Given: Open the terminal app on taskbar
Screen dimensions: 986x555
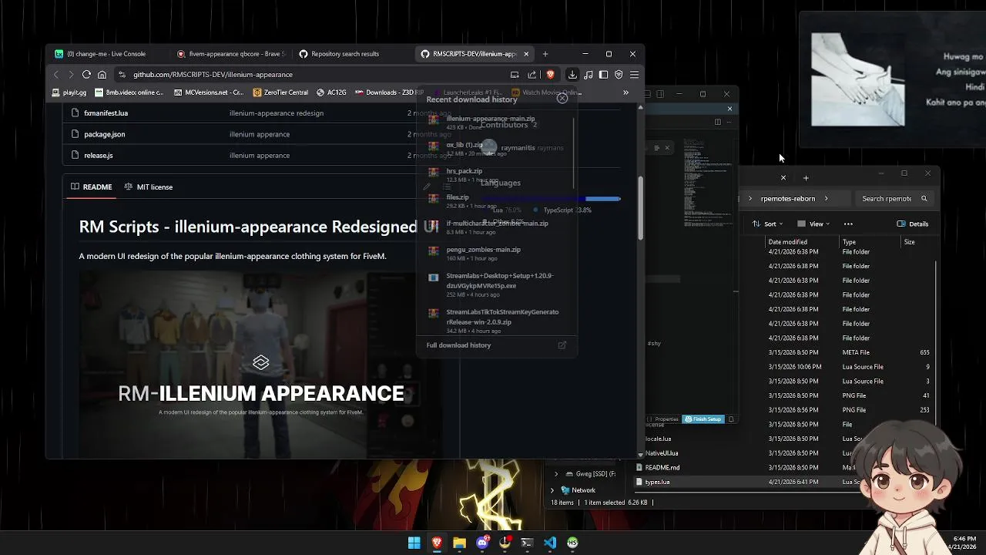Looking at the screenshot, I should click(527, 543).
